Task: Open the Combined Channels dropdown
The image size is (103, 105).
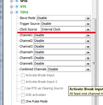Action: [x=69, y=69]
